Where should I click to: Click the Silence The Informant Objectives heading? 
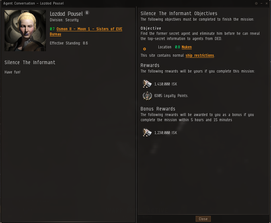click(x=179, y=13)
